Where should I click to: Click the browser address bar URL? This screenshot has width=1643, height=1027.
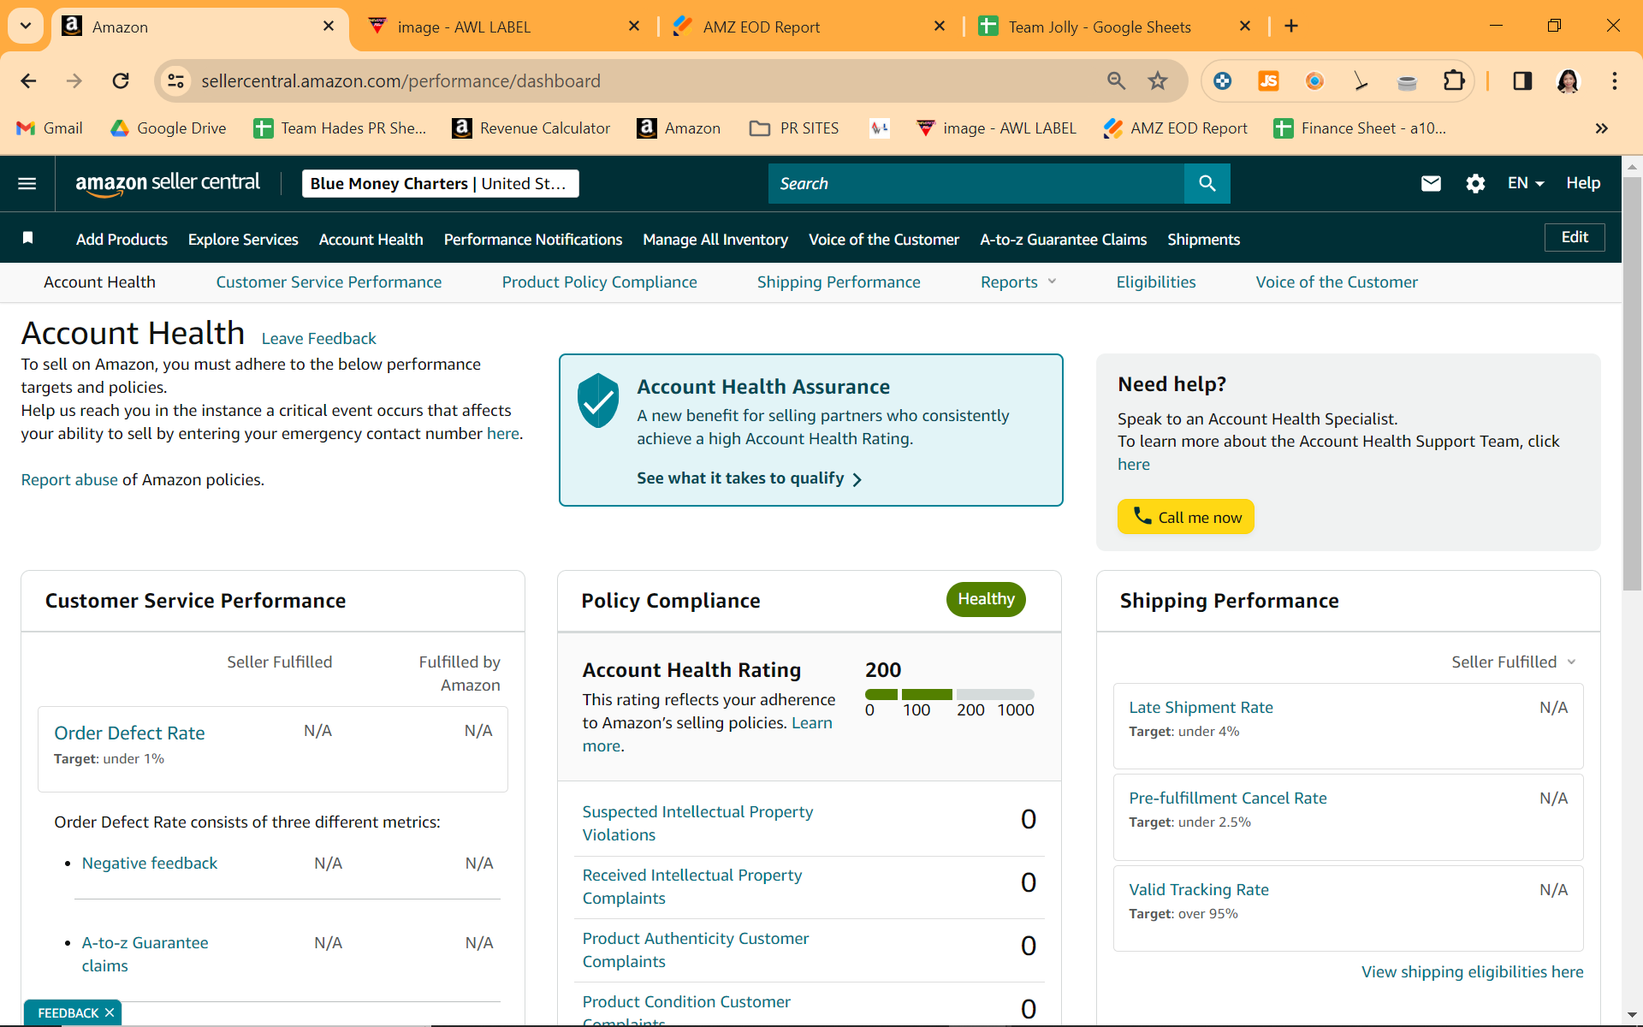coord(400,80)
